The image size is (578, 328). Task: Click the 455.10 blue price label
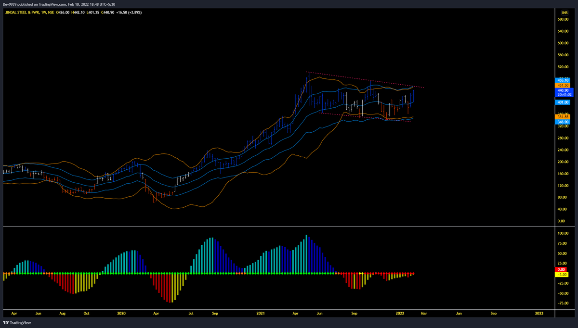(564, 80)
